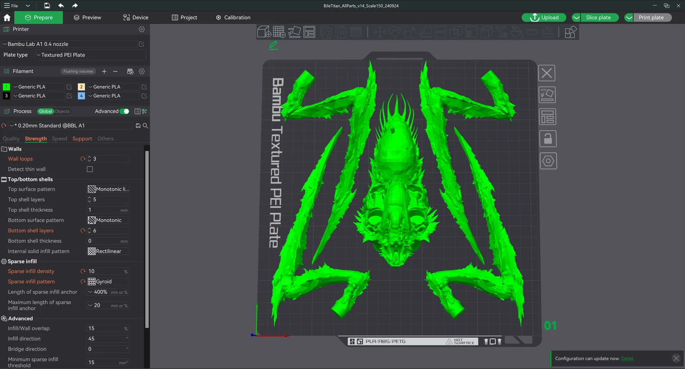The width and height of the screenshot is (685, 369).
Task: Click the Add model cube icon
Action: (x=264, y=32)
